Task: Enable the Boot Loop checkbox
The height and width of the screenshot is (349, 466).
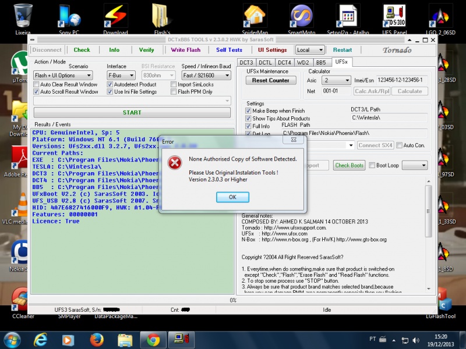Action: (372, 165)
